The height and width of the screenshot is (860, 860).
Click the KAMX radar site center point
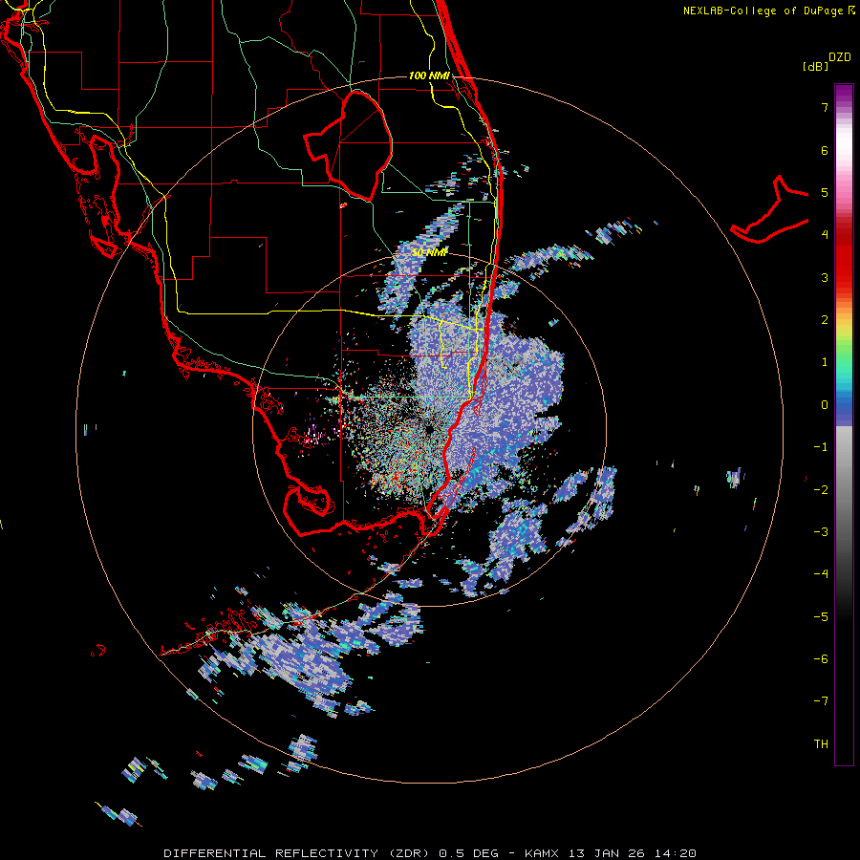click(429, 429)
